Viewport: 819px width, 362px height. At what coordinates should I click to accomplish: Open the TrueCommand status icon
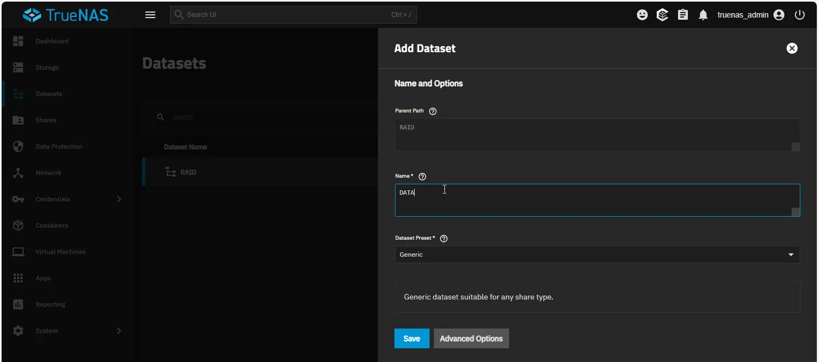663,15
